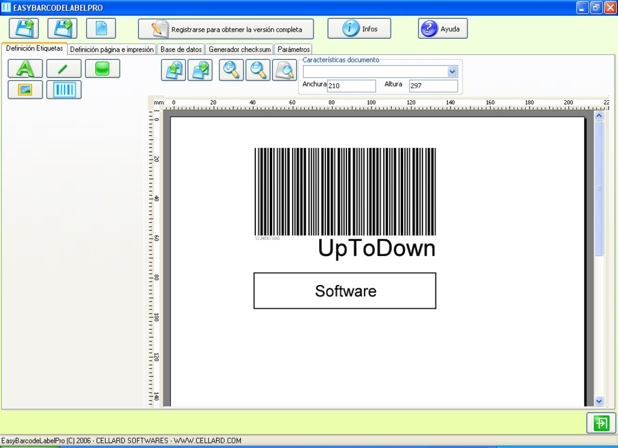This screenshot has width=618, height=448.
Task: Select the UpToDown text on label
Action: [376, 248]
